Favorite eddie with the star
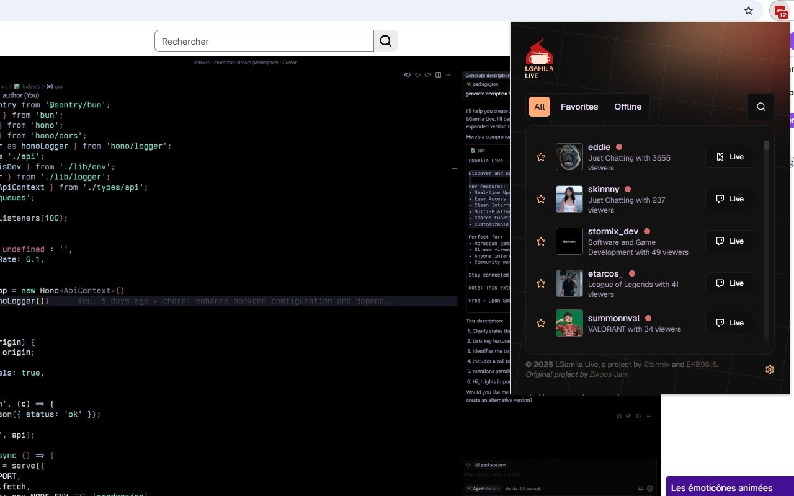 [x=541, y=157]
